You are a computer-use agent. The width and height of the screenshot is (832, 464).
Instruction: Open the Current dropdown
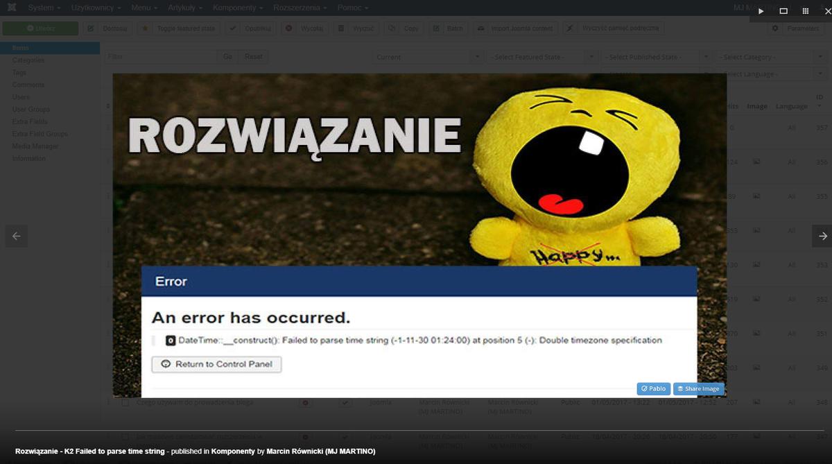click(x=427, y=57)
